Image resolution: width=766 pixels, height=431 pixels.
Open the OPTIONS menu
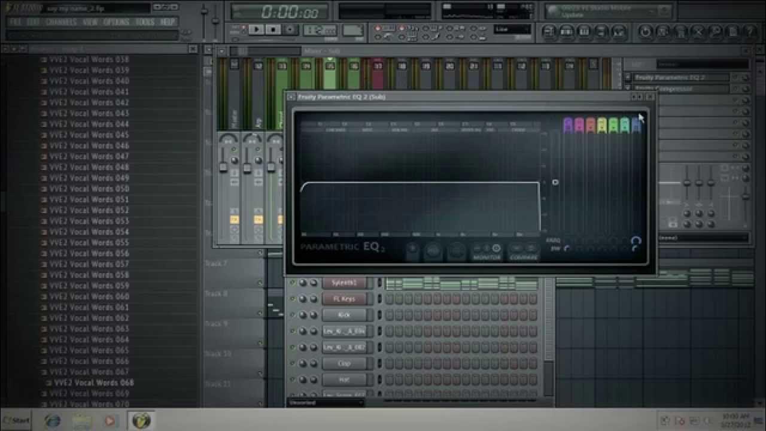[x=116, y=22]
